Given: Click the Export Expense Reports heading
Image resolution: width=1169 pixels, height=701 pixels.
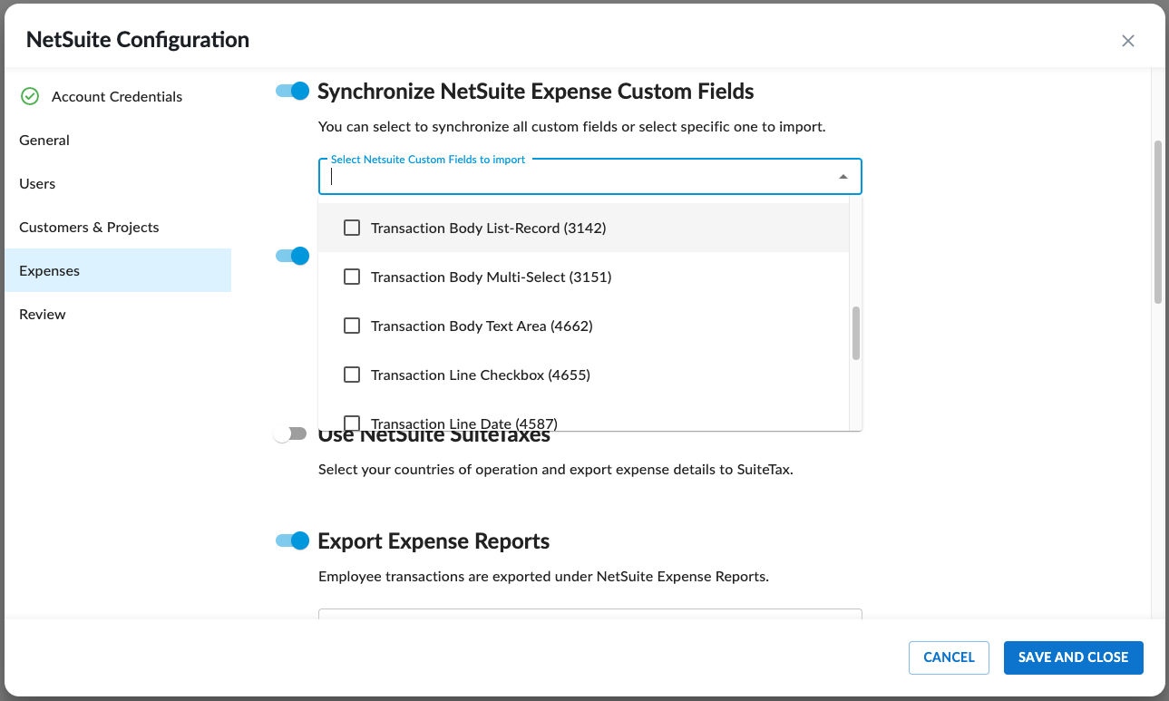Looking at the screenshot, I should 434,541.
